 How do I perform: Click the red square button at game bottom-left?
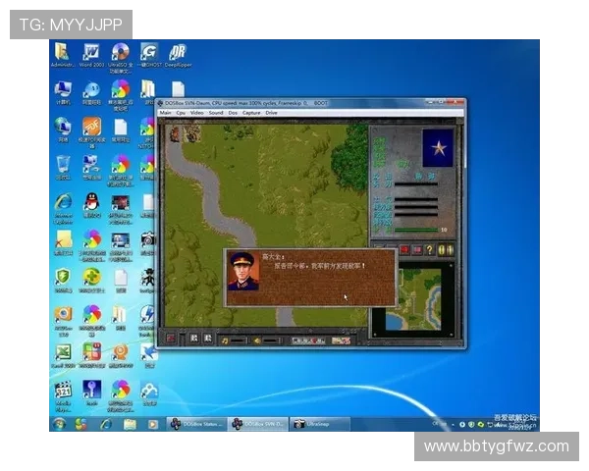click(171, 340)
